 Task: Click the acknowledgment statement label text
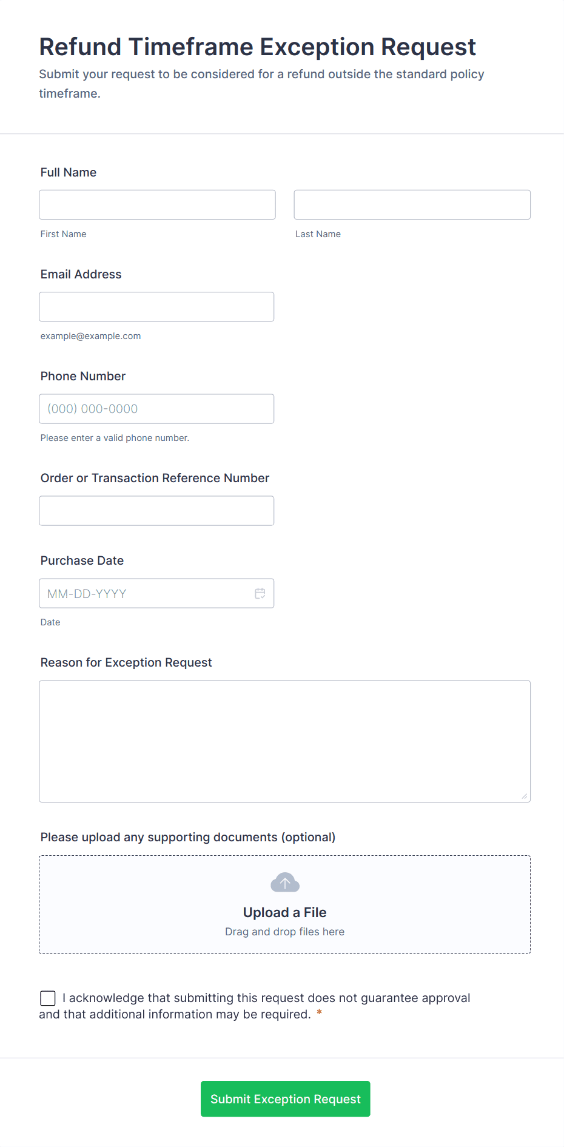click(x=266, y=998)
